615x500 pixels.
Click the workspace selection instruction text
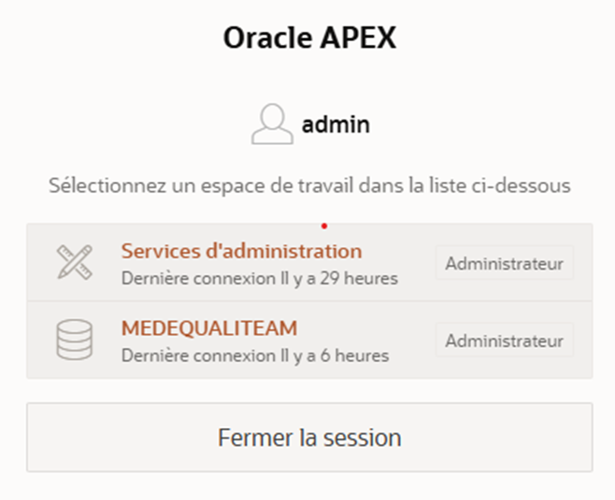(x=309, y=186)
